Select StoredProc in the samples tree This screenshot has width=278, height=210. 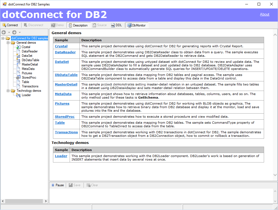coord(29,78)
